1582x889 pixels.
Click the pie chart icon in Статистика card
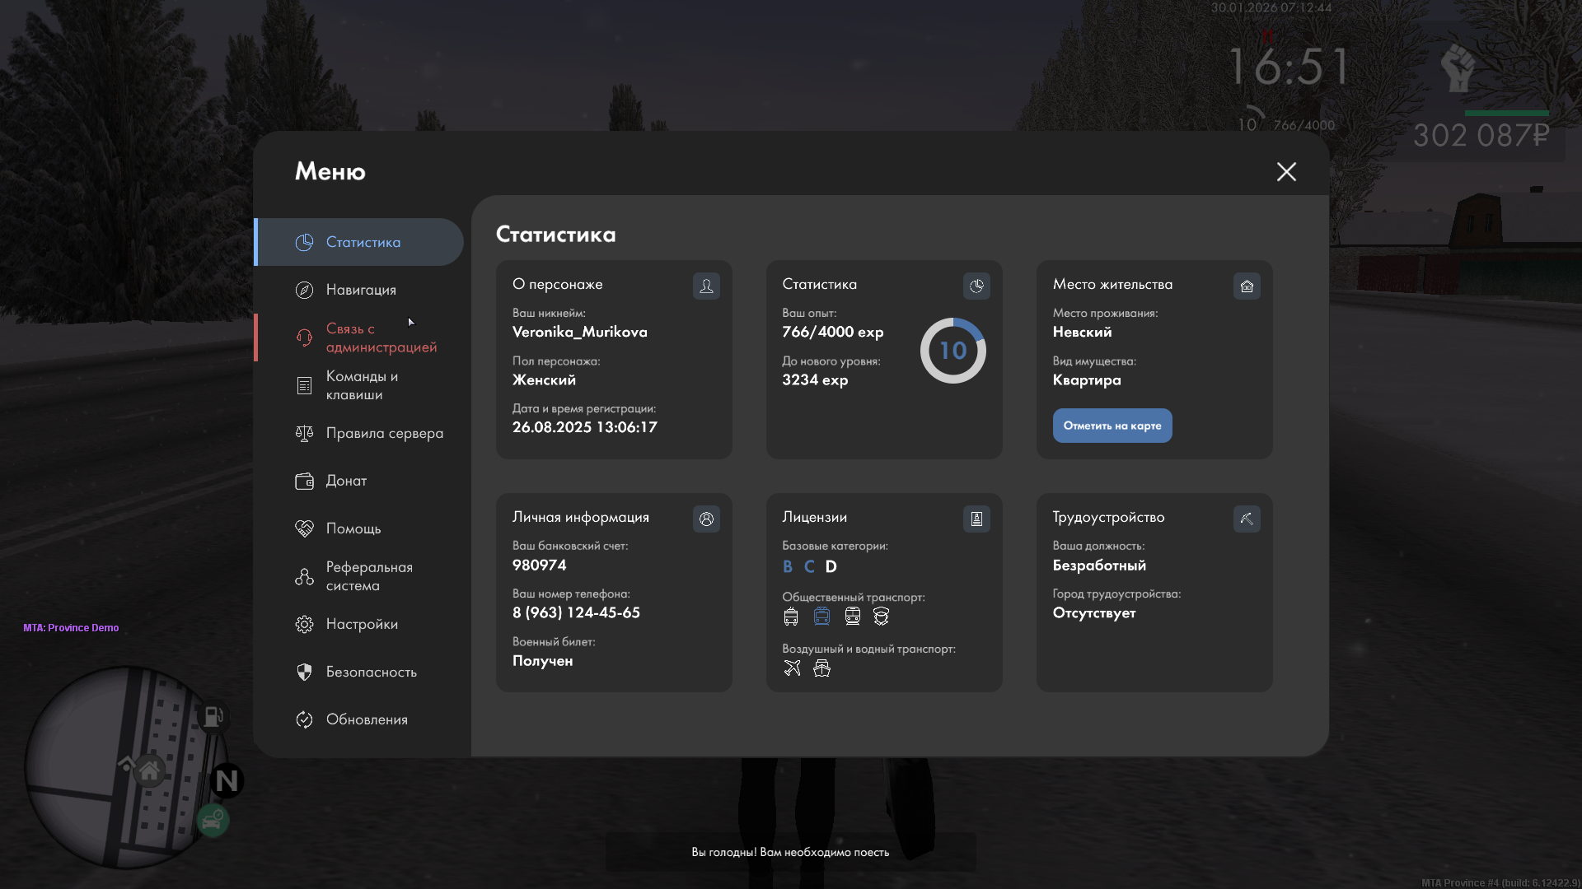pyautogui.click(x=976, y=286)
